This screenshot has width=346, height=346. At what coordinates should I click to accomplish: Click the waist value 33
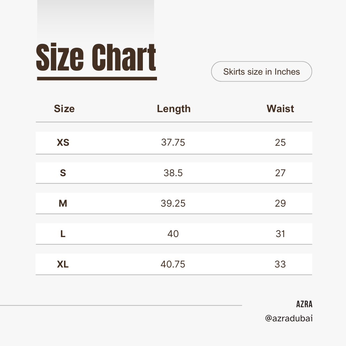(280, 264)
